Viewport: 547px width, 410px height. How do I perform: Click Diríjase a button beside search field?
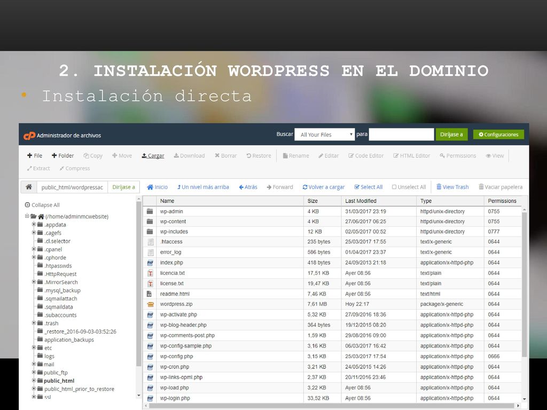click(451, 135)
